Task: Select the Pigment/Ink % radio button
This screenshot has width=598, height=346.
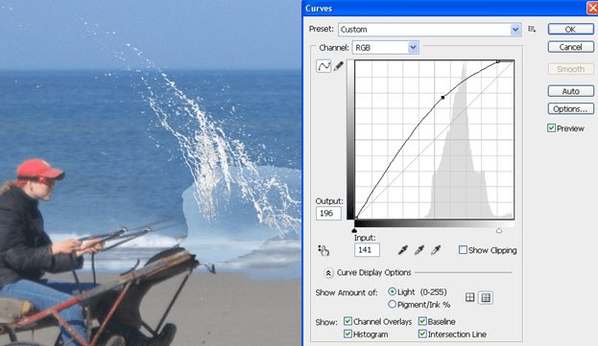Action: pos(392,304)
